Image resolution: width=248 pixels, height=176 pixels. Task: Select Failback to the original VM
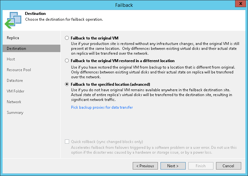(67, 38)
